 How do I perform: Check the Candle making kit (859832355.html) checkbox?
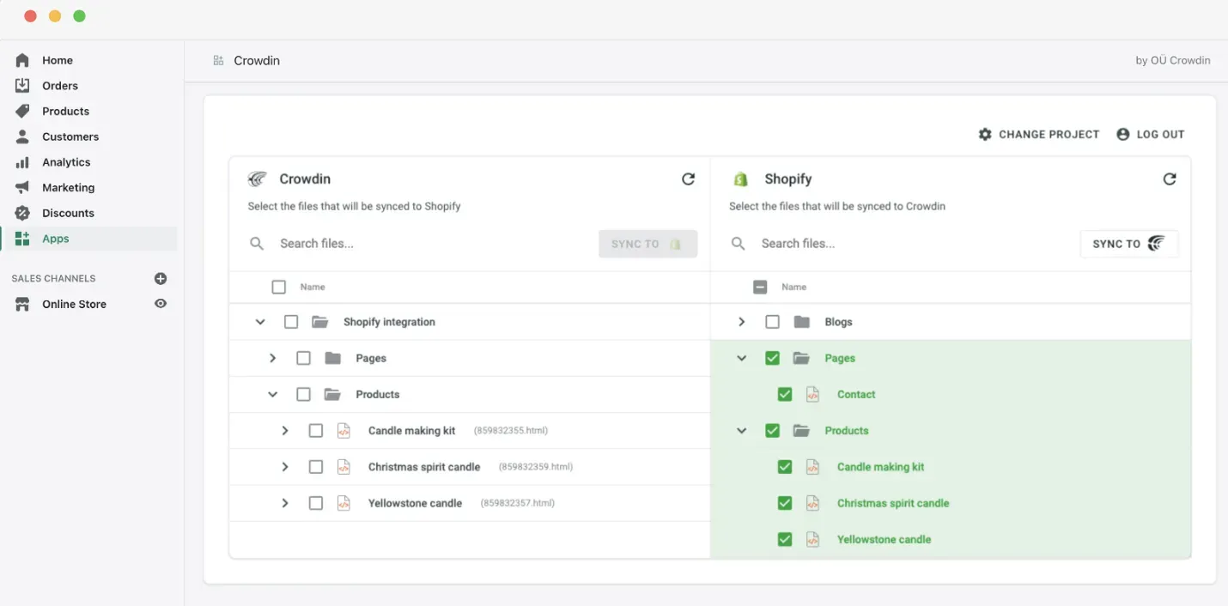point(315,431)
